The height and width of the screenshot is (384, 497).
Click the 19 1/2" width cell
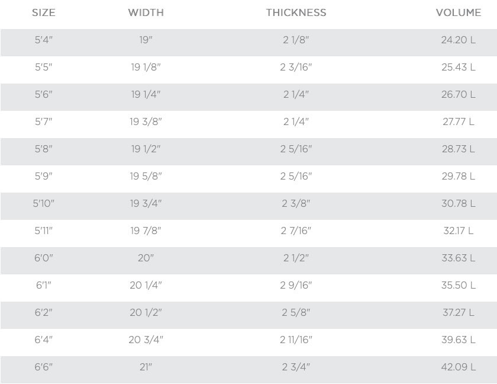[146, 149]
